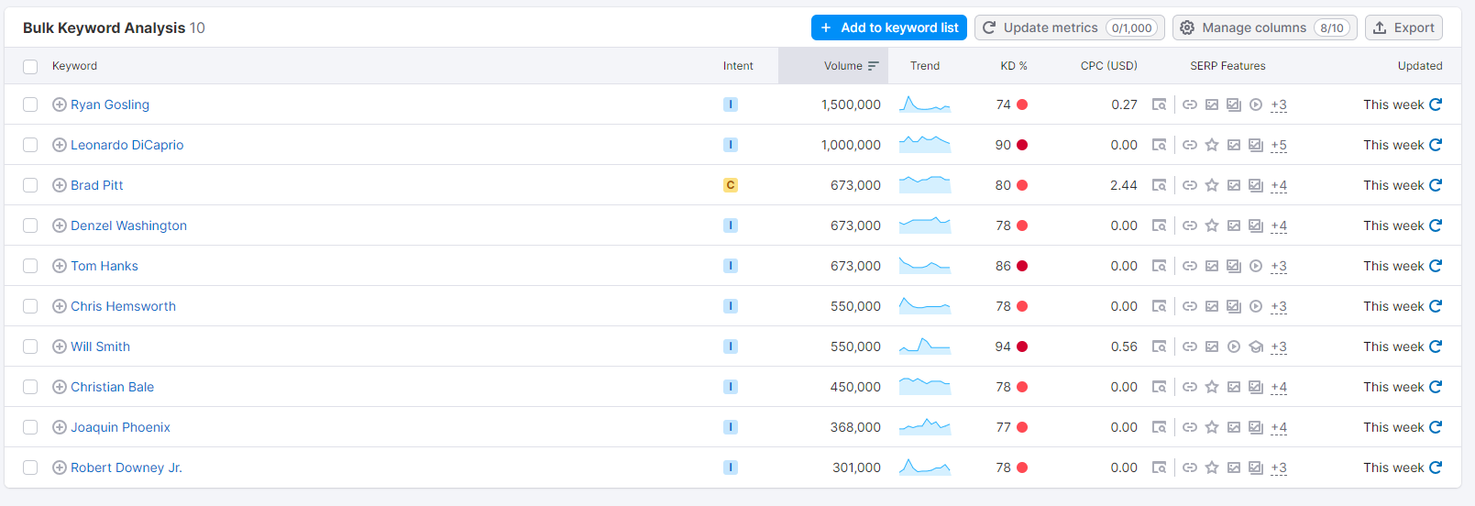Click the Commercial intent badge for Brad Pitt
Image resolution: width=1475 pixels, height=506 pixels.
(x=731, y=185)
